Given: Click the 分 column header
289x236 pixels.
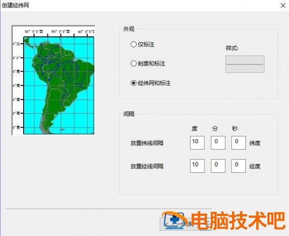Looking at the screenshot, I should [215, 129].
